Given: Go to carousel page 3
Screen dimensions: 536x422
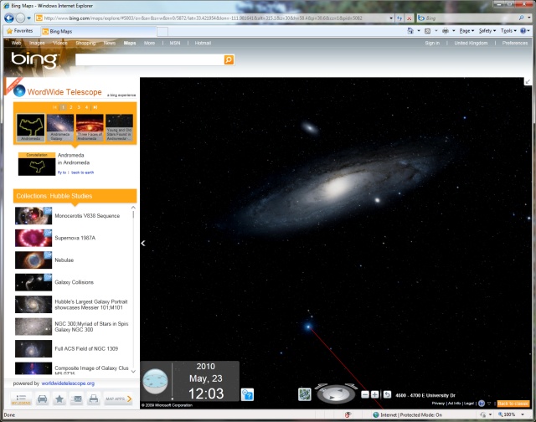Looking at the screenshot, I should click(x=79, y=107).
